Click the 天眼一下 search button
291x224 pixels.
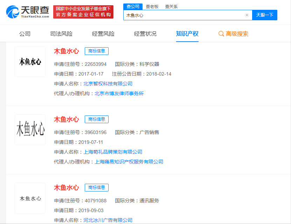[265, 15]
